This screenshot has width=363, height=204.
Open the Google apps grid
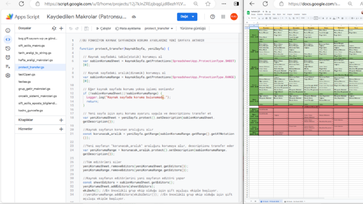pyautogui.click(x=223, y=16)
